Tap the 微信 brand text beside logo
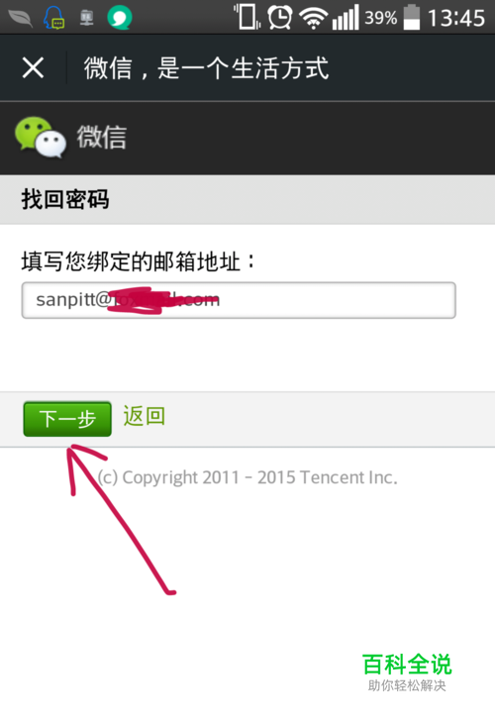495x724 pixels. pos(102,137)
